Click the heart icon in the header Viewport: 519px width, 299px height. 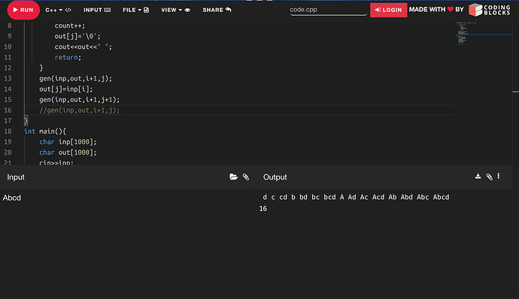pos(450,9)
